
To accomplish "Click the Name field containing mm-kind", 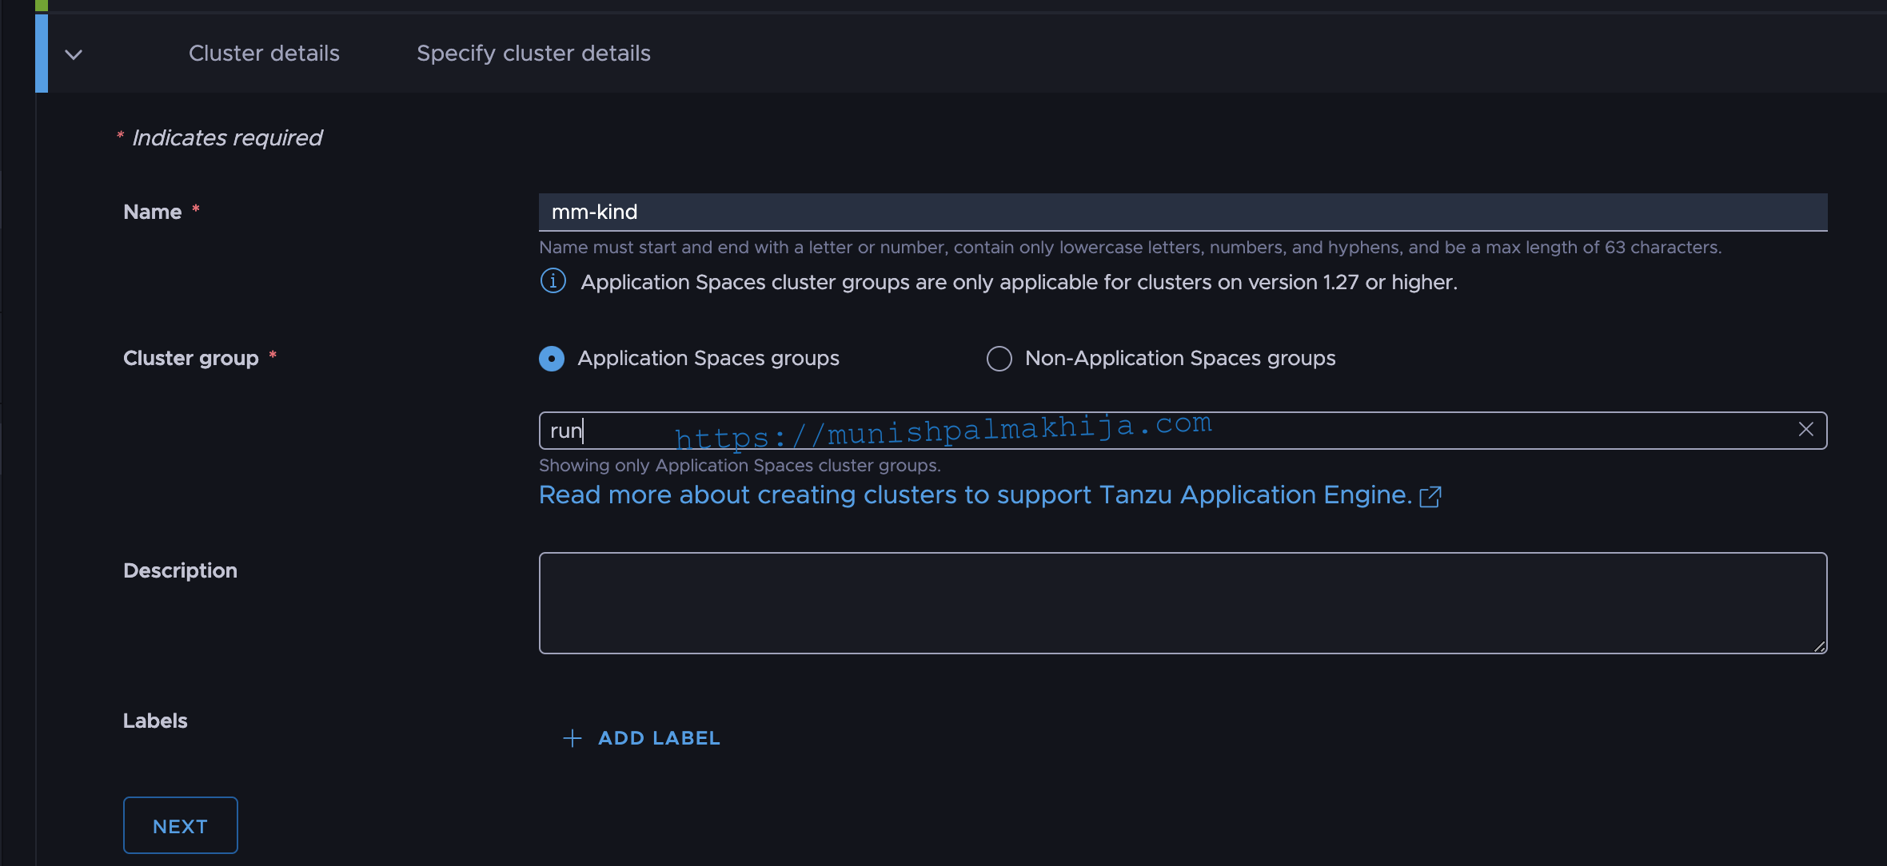I will 1183,212.
